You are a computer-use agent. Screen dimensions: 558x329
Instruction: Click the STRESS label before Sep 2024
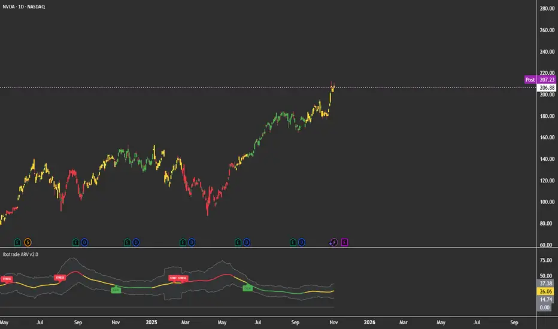click(x=60, y=278)
